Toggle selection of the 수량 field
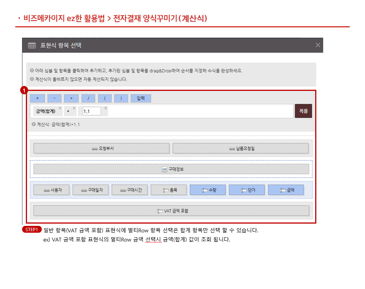 [208, 189]
